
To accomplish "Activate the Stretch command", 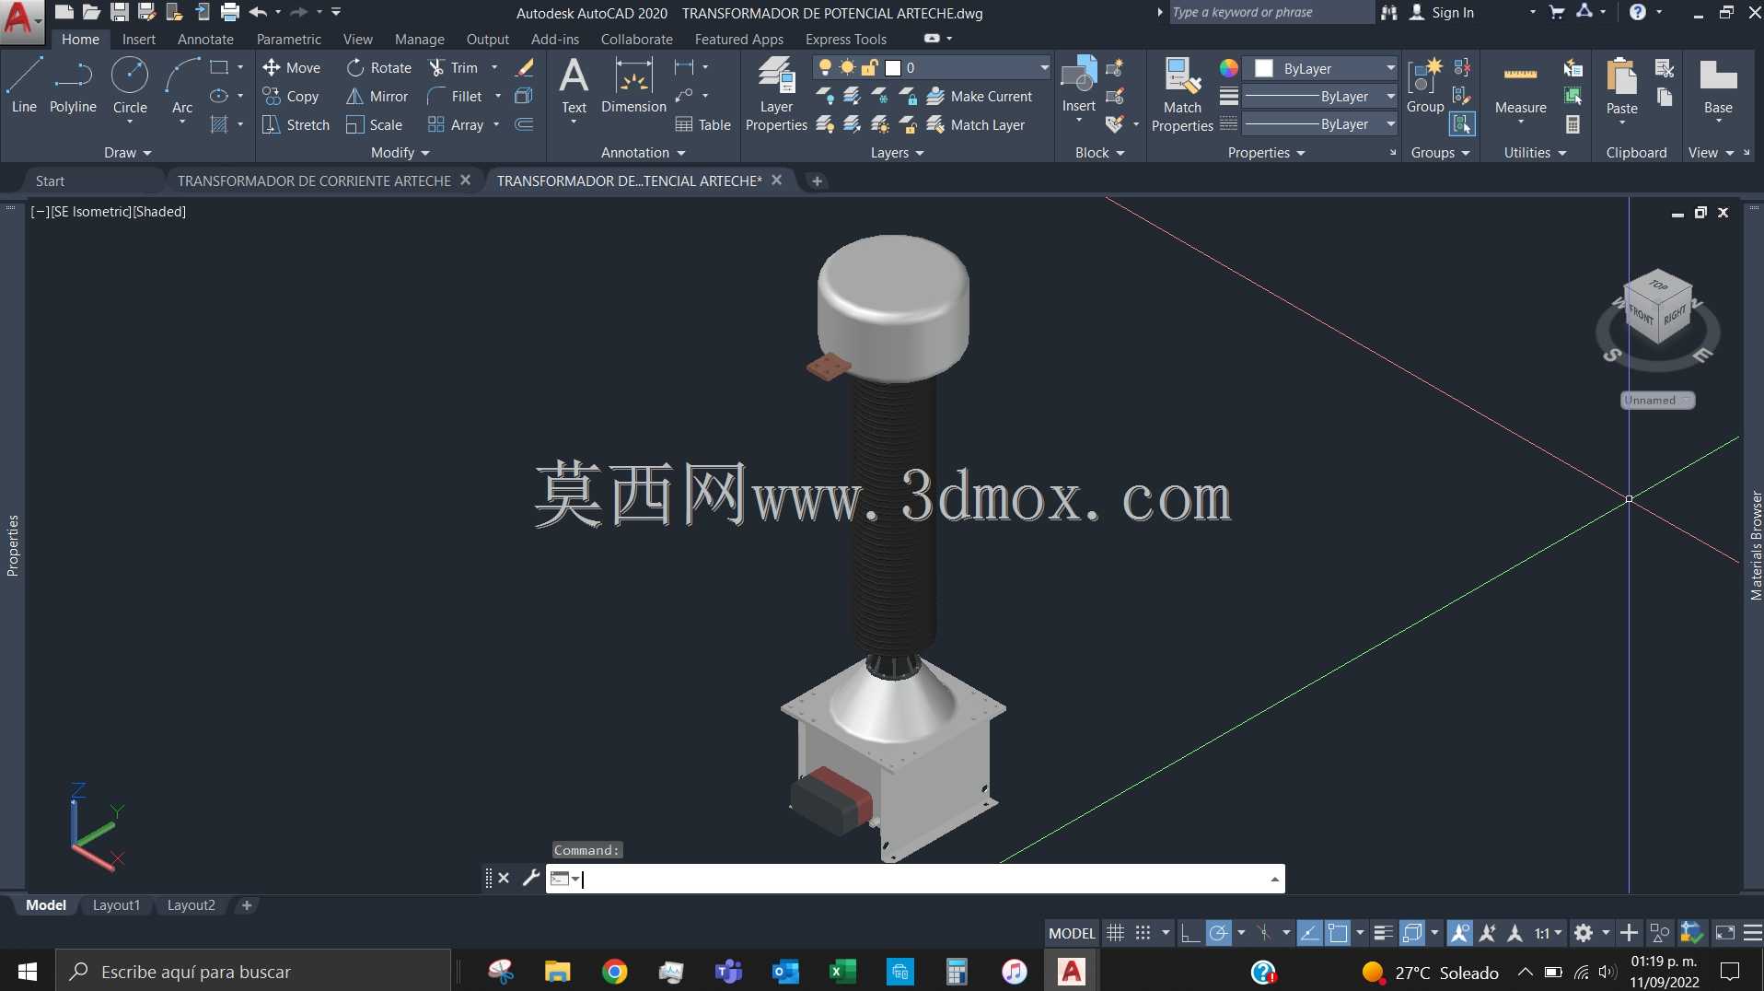I will [x=296, y=124].
